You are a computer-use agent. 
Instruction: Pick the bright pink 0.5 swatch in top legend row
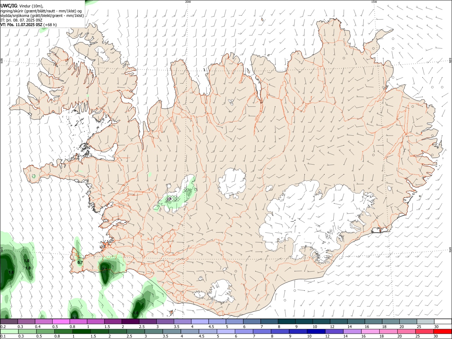pos(61,321)
